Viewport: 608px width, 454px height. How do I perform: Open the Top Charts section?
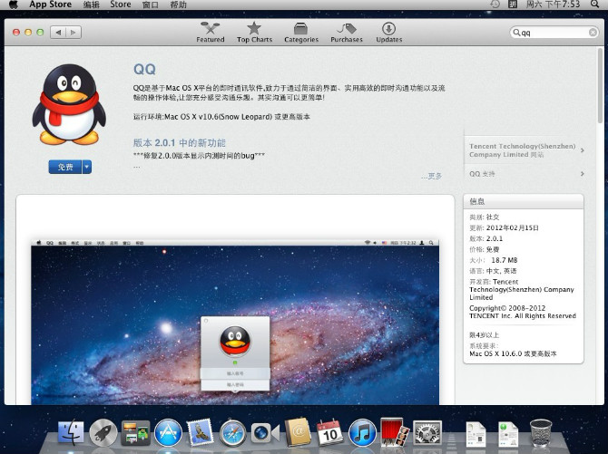(x=254, y=33)
